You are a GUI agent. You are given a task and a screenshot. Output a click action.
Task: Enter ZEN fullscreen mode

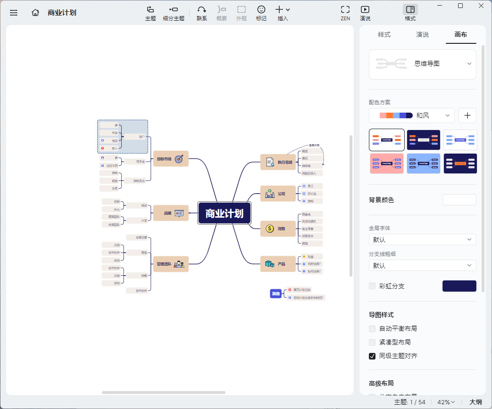pos(345,14)
